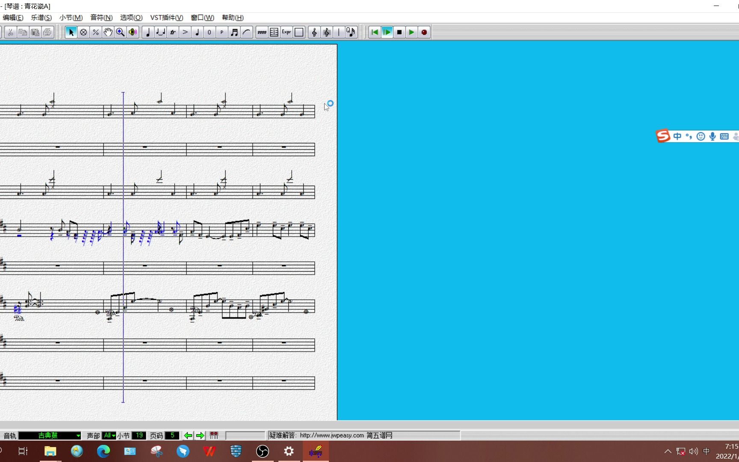Click the print icon in the toolbar

(47, 32)
